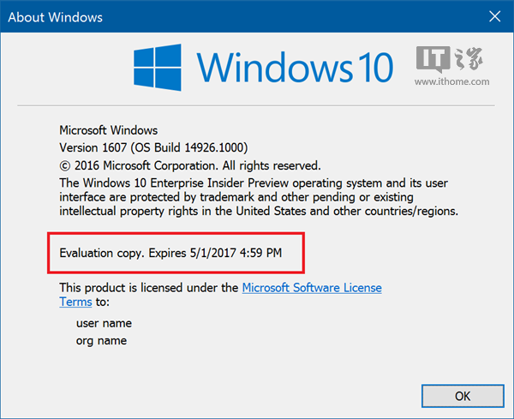Open the Microsoft Software License link

(x=312, y=288)
